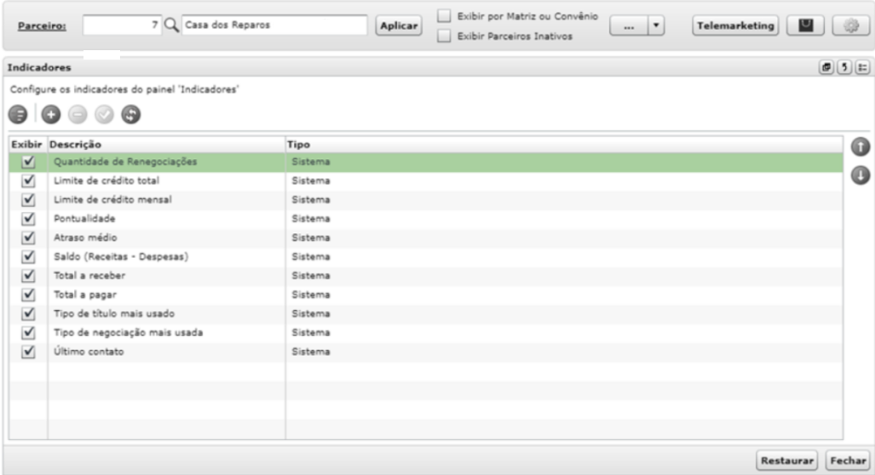Uncheck Exibir for Tipo de título mais usado
875x475 pixels.
point(28,313)
